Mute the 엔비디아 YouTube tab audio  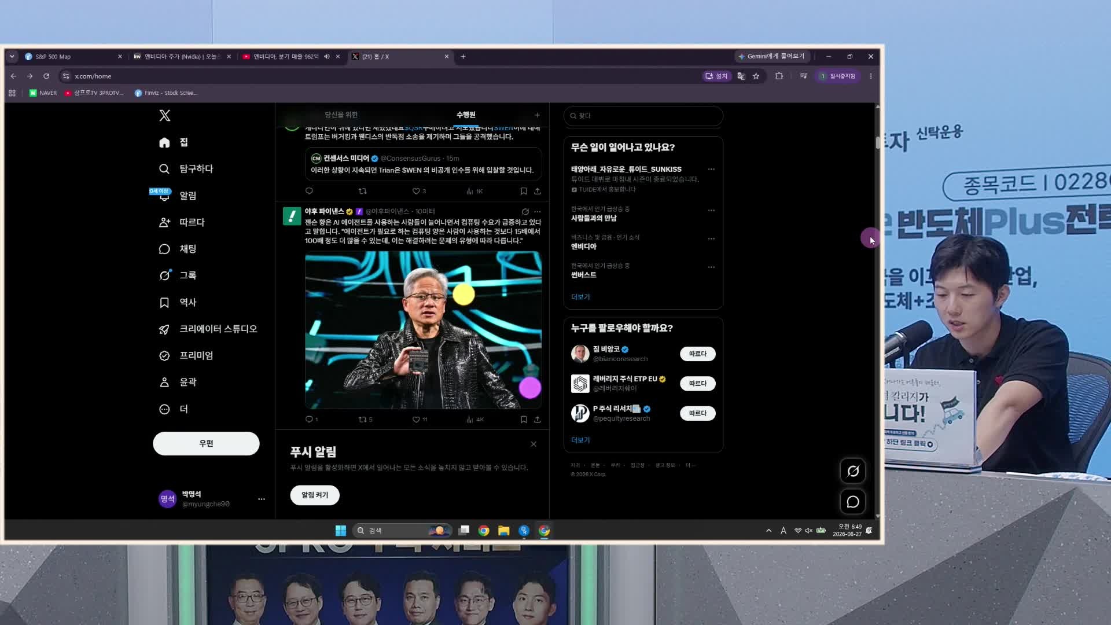click(x=327, y=57)
